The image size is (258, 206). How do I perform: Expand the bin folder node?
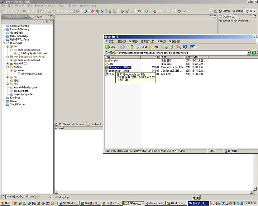point(8,77)
